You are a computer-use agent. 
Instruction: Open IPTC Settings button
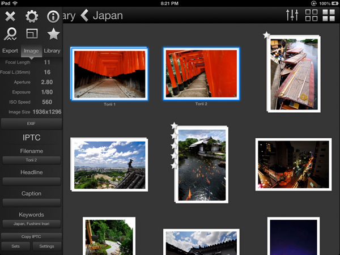46,246
